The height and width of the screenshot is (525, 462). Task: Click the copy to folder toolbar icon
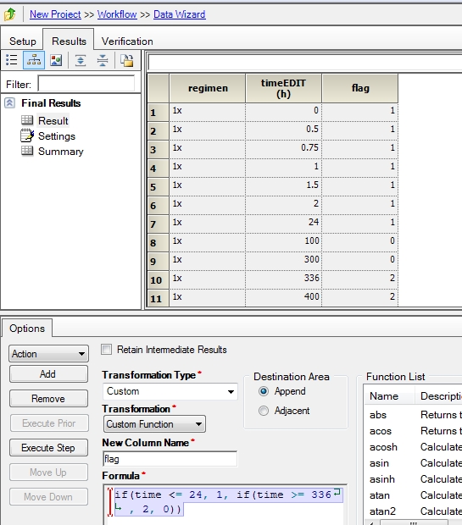tap(127, 60)
